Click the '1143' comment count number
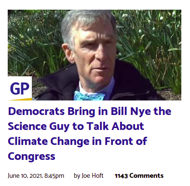 coord(121,176)
